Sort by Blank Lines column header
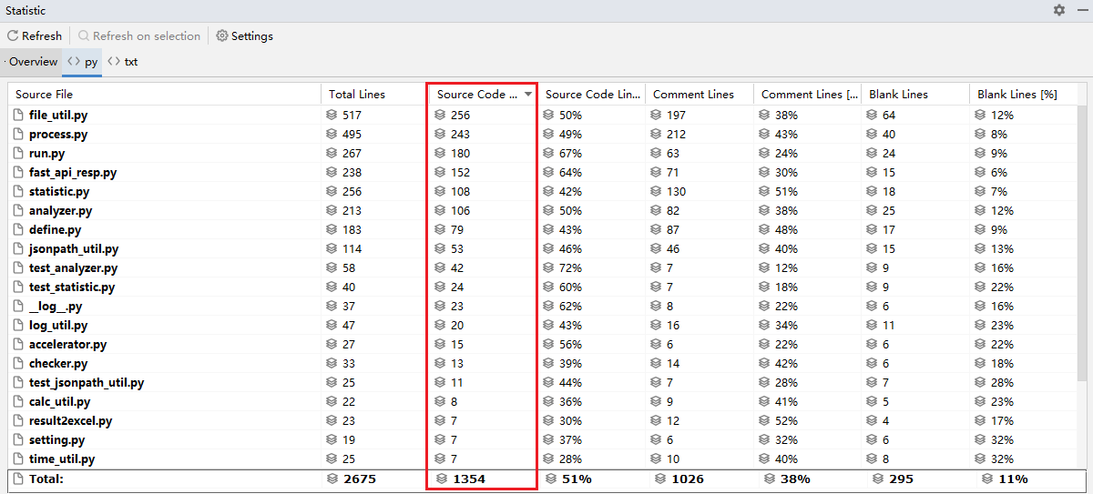This screenshot has height=494, width=1093. [914, 95]
